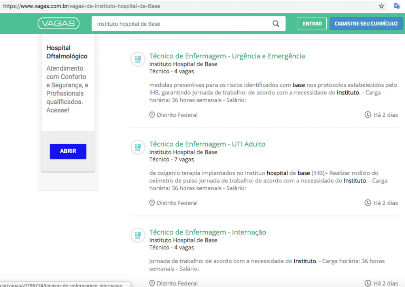The image size is (405, 287).
Task: Open Técnico de Enfermagem - UTI Adulto
Action: tap(207, 144)
